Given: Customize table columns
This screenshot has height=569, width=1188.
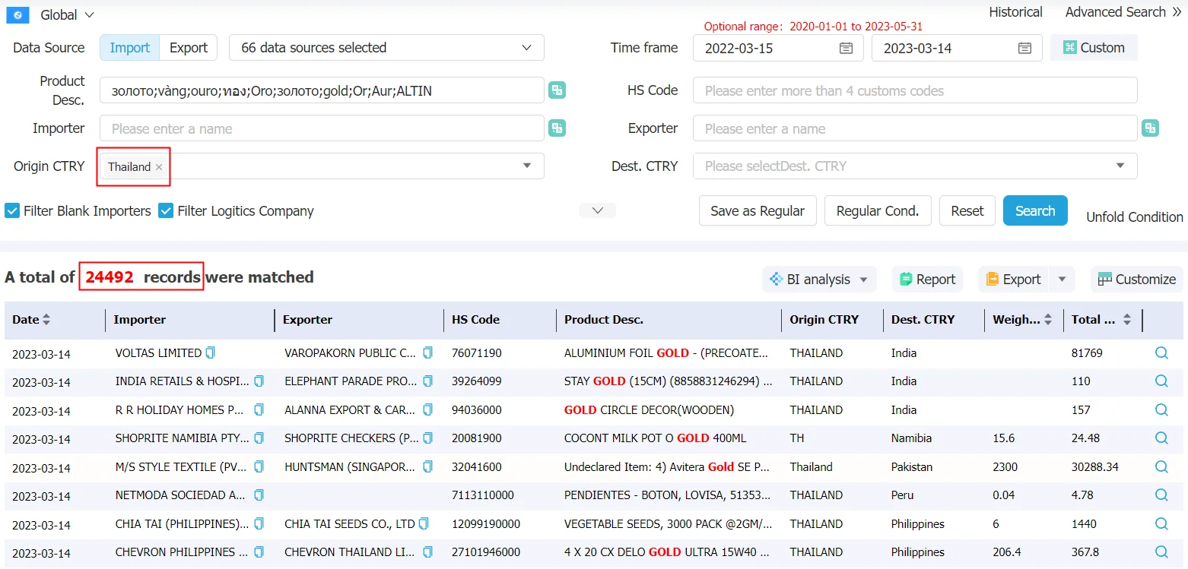Looking at the screenshot, I should click(1136, 280).
